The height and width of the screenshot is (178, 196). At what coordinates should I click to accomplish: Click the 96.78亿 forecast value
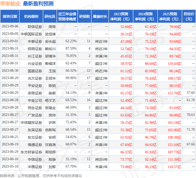pos(151,137)
